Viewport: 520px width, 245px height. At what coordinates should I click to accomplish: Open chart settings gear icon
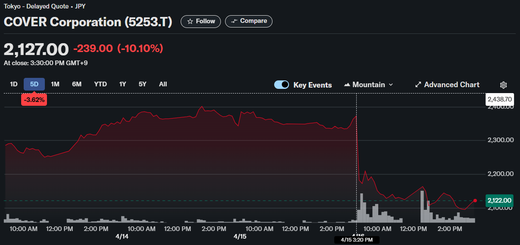pos(503,85)
